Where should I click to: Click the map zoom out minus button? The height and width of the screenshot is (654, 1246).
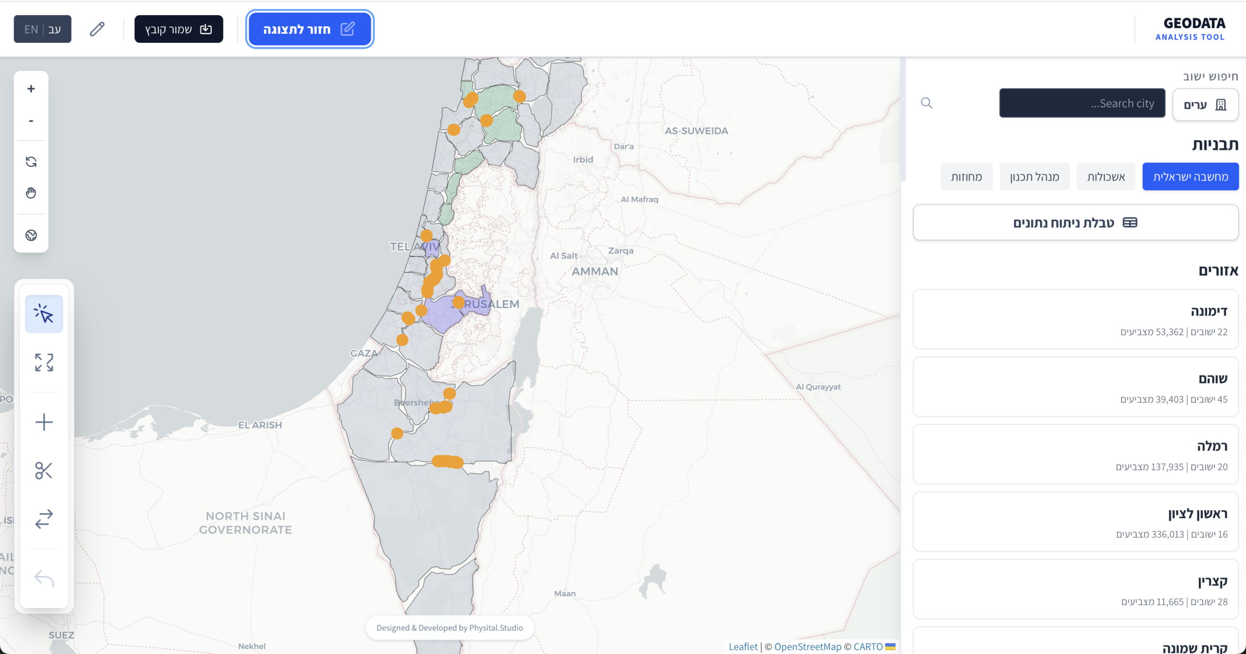[31, 121]
